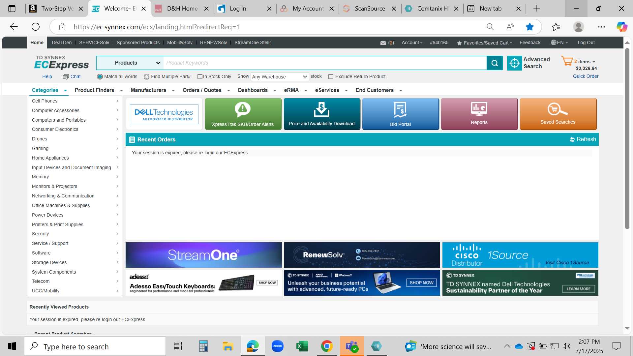The height and width of the screenshot is (356, 633).
Task: Open Google Chrome from the taskbar
Action: [x=327, y=346]
